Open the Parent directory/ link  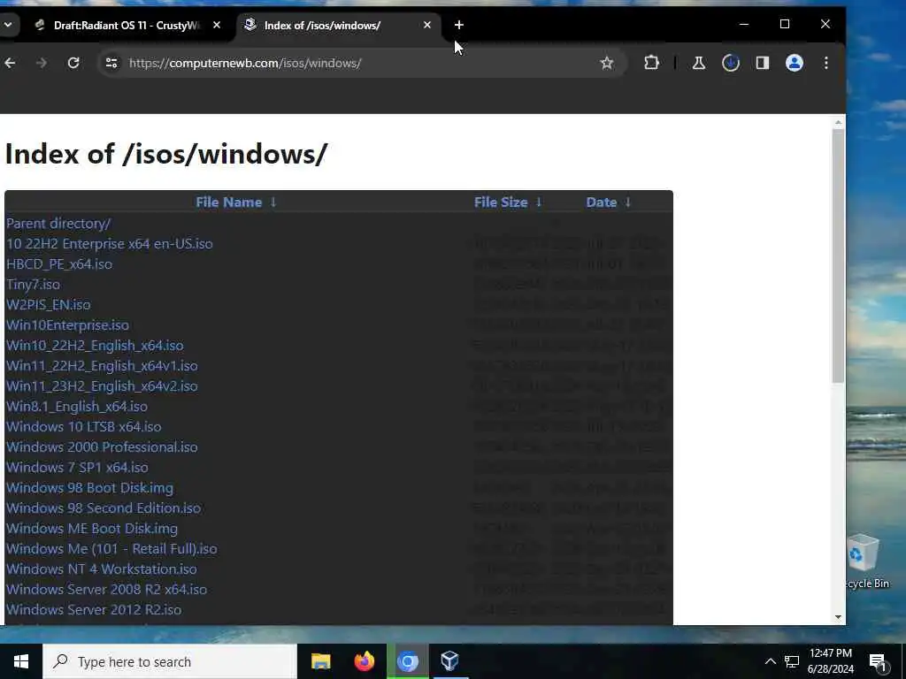(58, 224)
